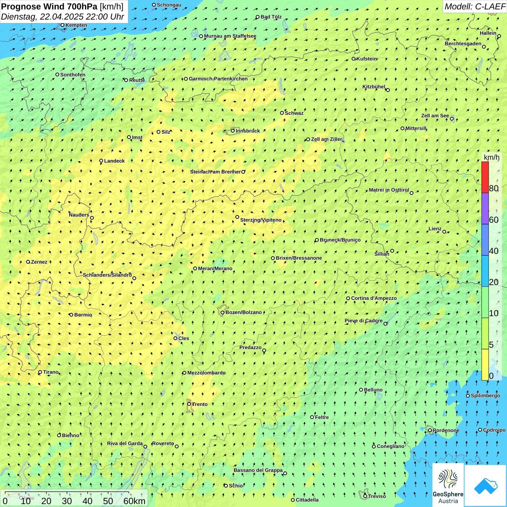Image resolution: width=507 pixels, height=507 pixels.
Task: Click the Belluno location marker
Action: [361, 390]
